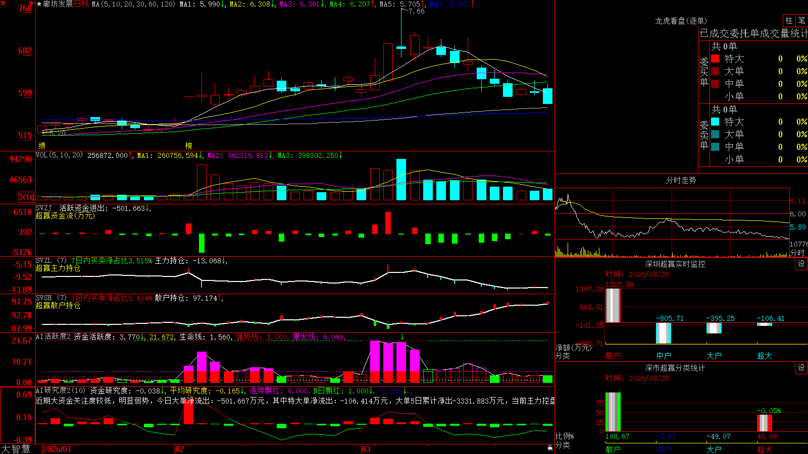Click the 5.20 low price label

point(57,133)
